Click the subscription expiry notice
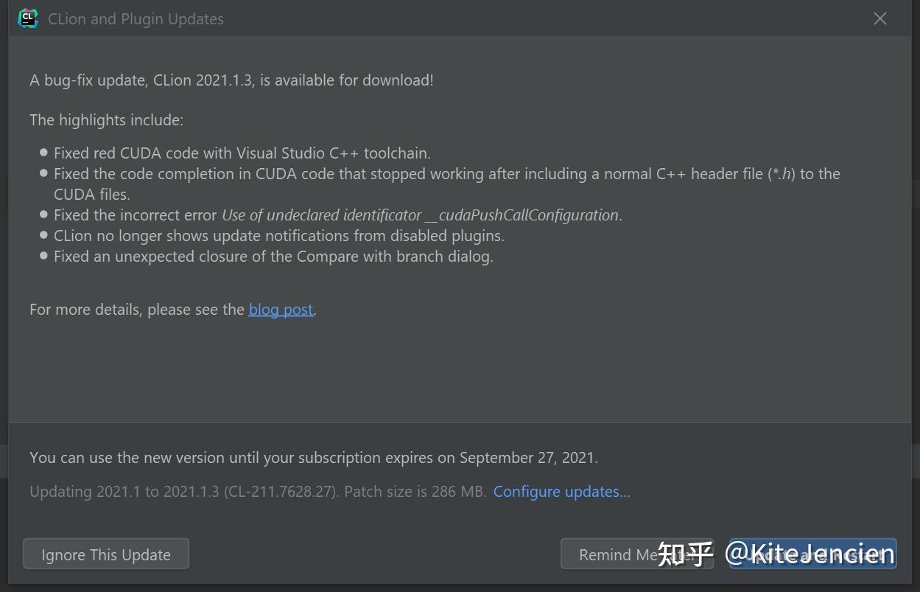Screen dimensions: 920x592 pos(313,457)
